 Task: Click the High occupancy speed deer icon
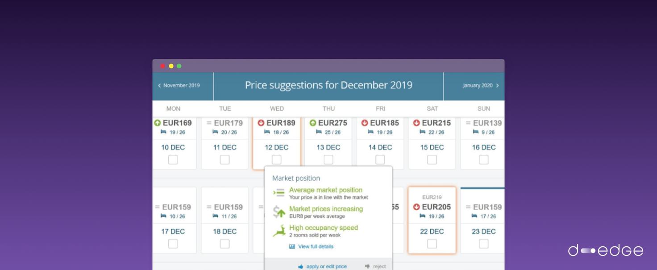click(279, 231)
